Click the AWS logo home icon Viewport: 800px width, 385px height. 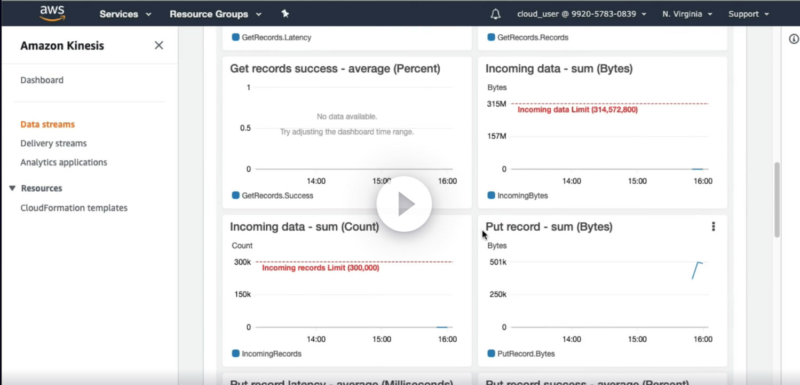[52, 13]
